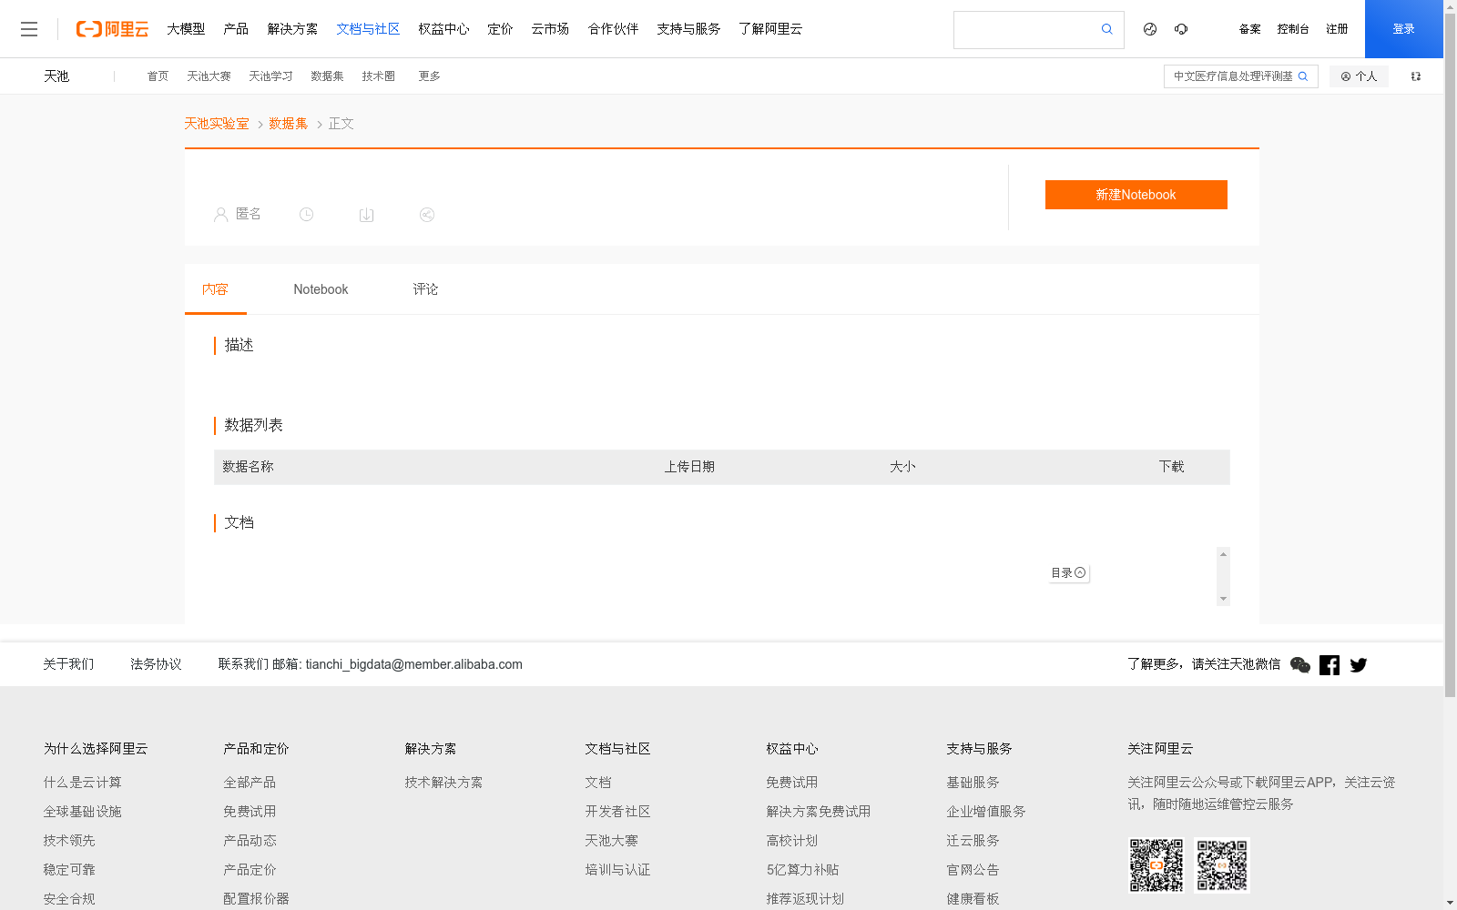1457x910 pixels.
Task: Click the fullscreen expand icon in the Tianchi bar
Action: tap(1416, 76)
